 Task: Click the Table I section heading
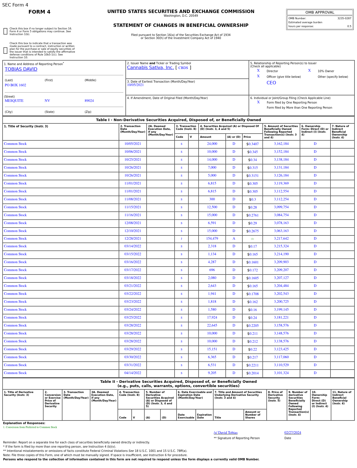[178, 120]
